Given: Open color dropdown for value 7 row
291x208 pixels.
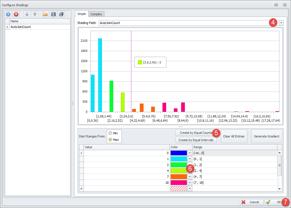Looking at the screenshot, I should [190, 177].
